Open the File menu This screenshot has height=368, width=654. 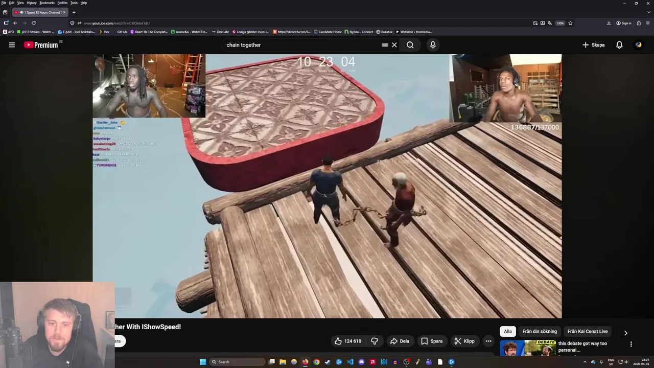click(4, 3)
